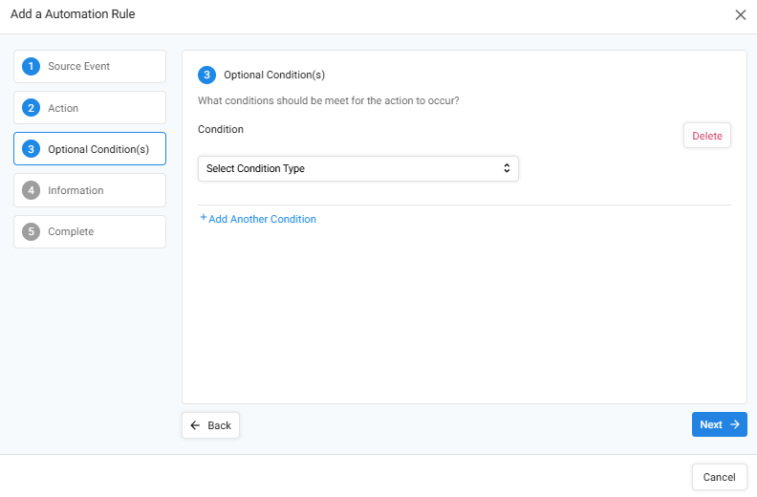Click the number 1 step badge
The image size is (757, 497).
click(x=32, y=67)
